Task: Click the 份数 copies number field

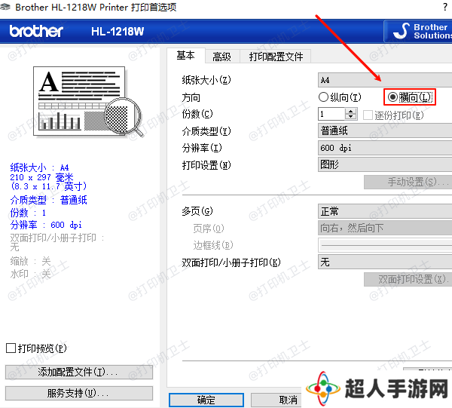Action: pyautogui.click(x=331, y=114)
